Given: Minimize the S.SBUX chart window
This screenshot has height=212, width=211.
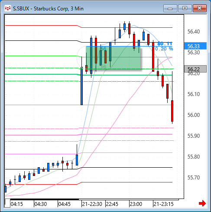Looking at the screenshot, I should 170,8.
